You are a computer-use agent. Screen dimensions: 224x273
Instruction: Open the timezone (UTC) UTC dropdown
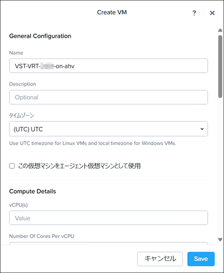108,129
